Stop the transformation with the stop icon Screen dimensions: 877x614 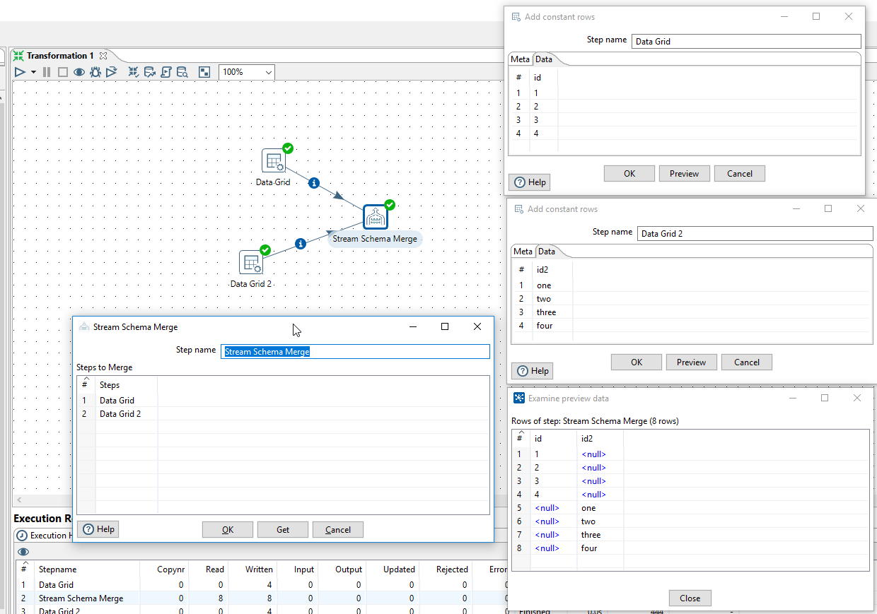pyautogui.click(x=62, y=71)
